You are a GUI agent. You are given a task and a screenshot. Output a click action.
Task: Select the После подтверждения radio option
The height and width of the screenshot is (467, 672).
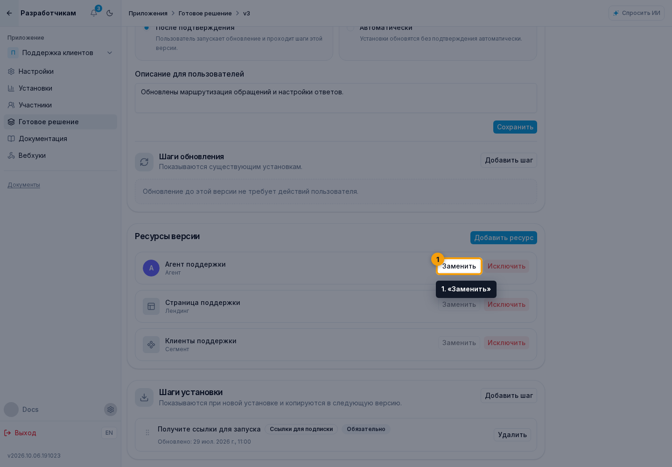[147, 28]
